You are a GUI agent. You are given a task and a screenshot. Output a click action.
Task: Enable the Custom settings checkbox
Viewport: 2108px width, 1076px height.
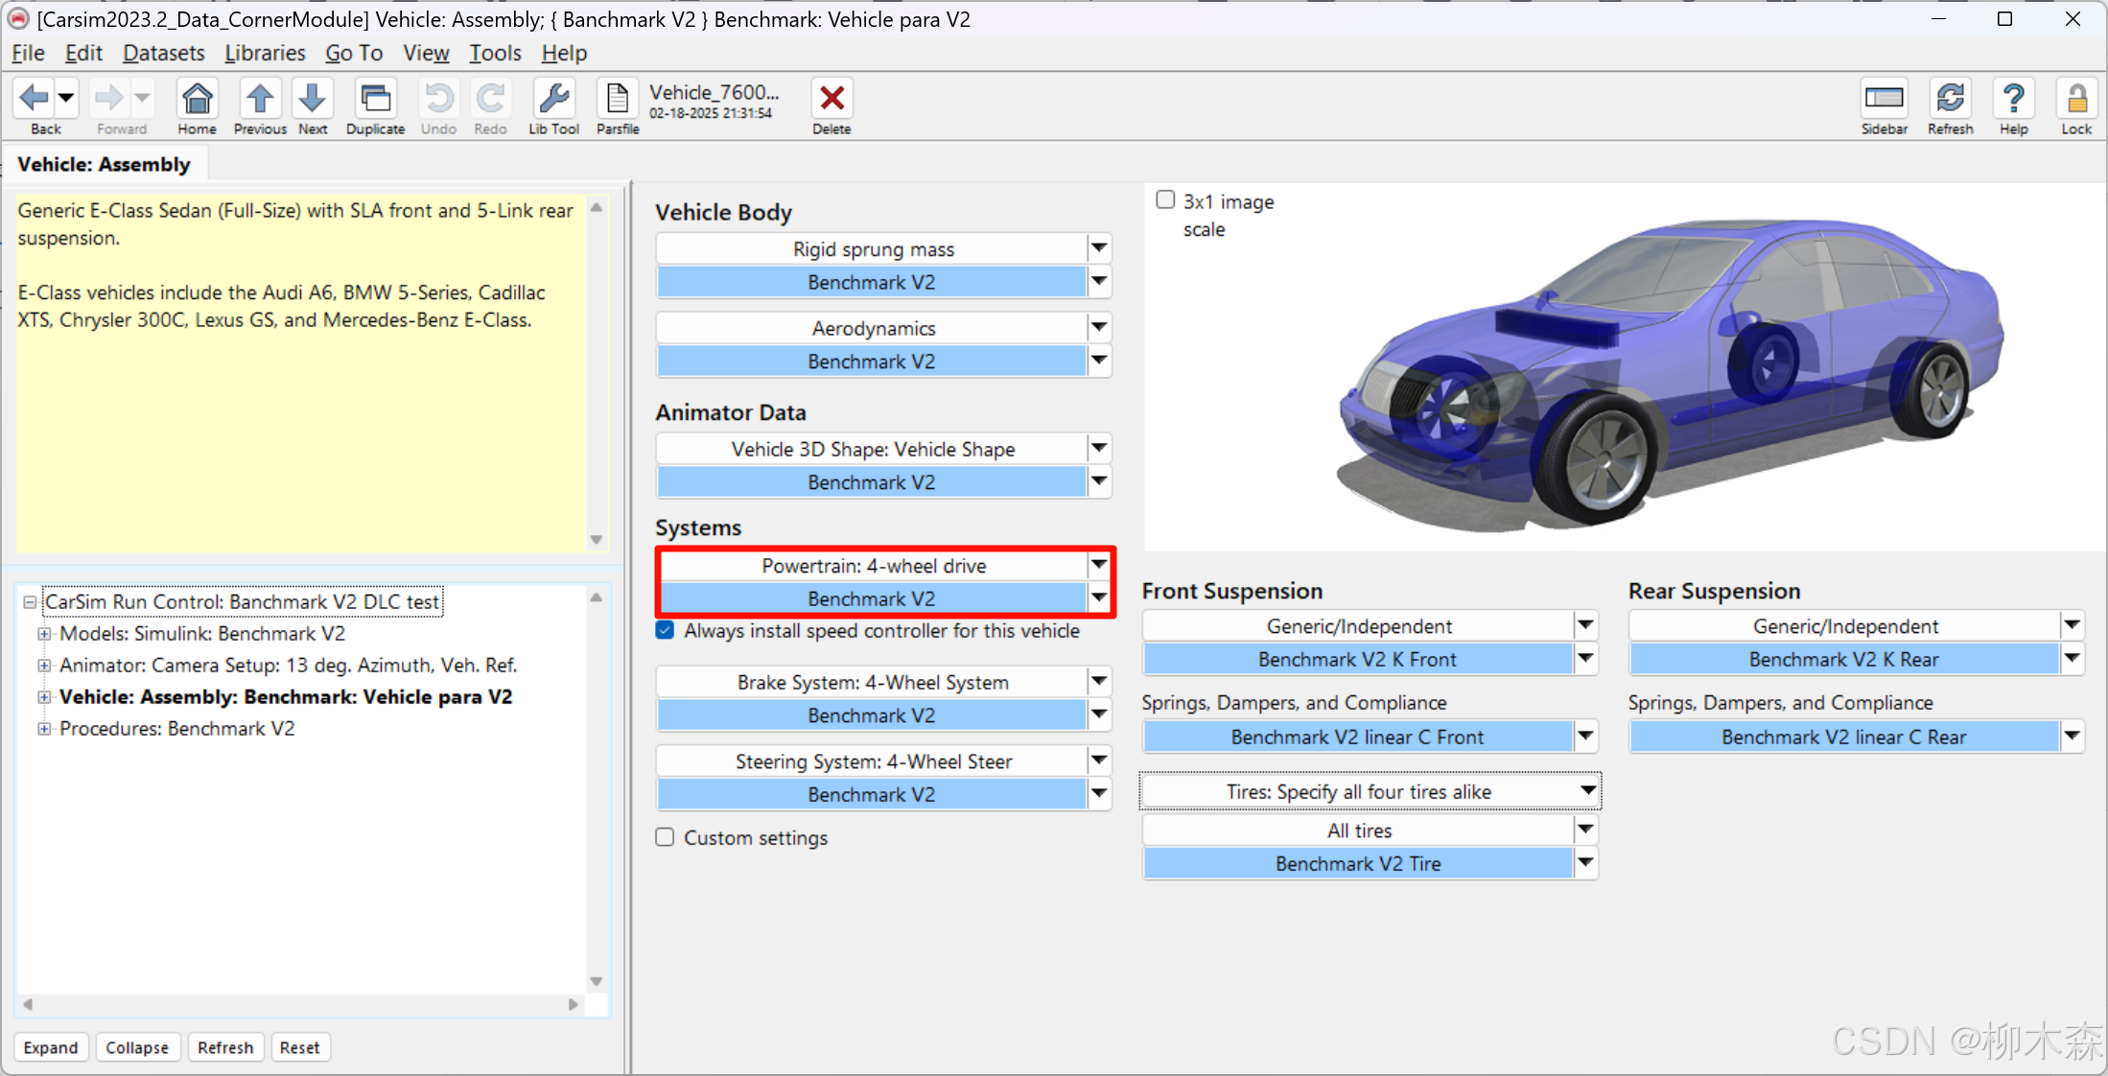666,837
